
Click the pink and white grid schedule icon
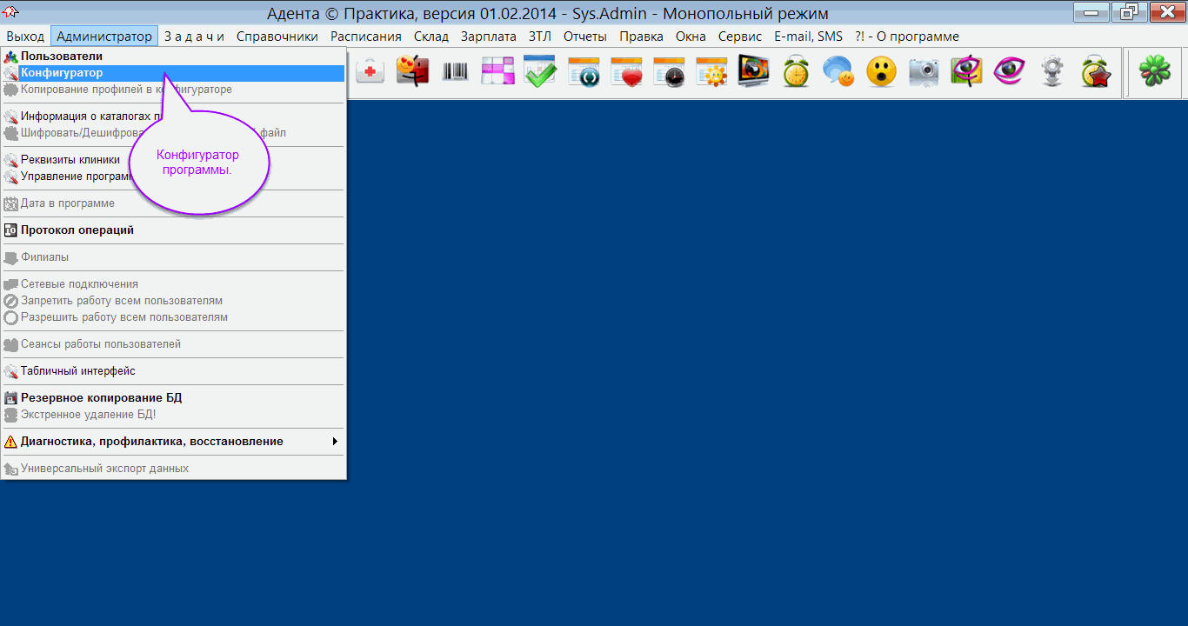click(x=497, y=71)
